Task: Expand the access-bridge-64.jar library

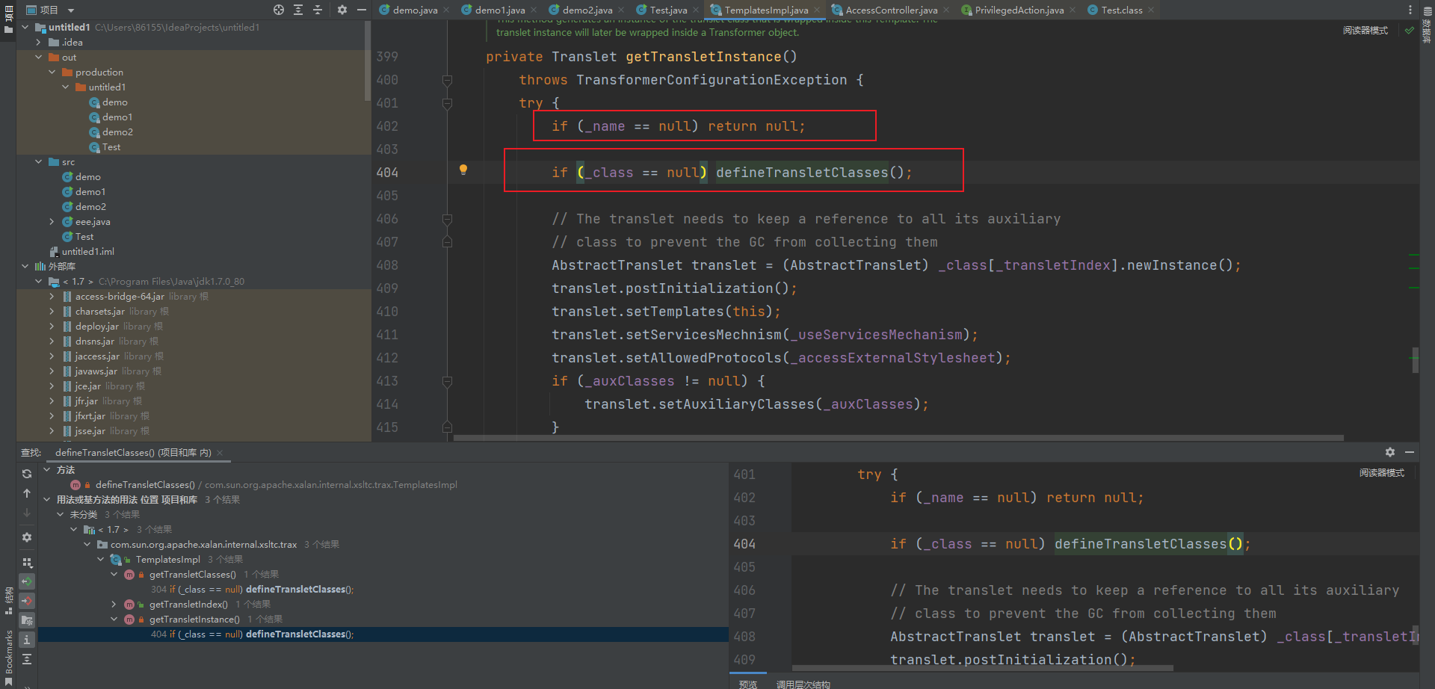Action: [52, 296]
